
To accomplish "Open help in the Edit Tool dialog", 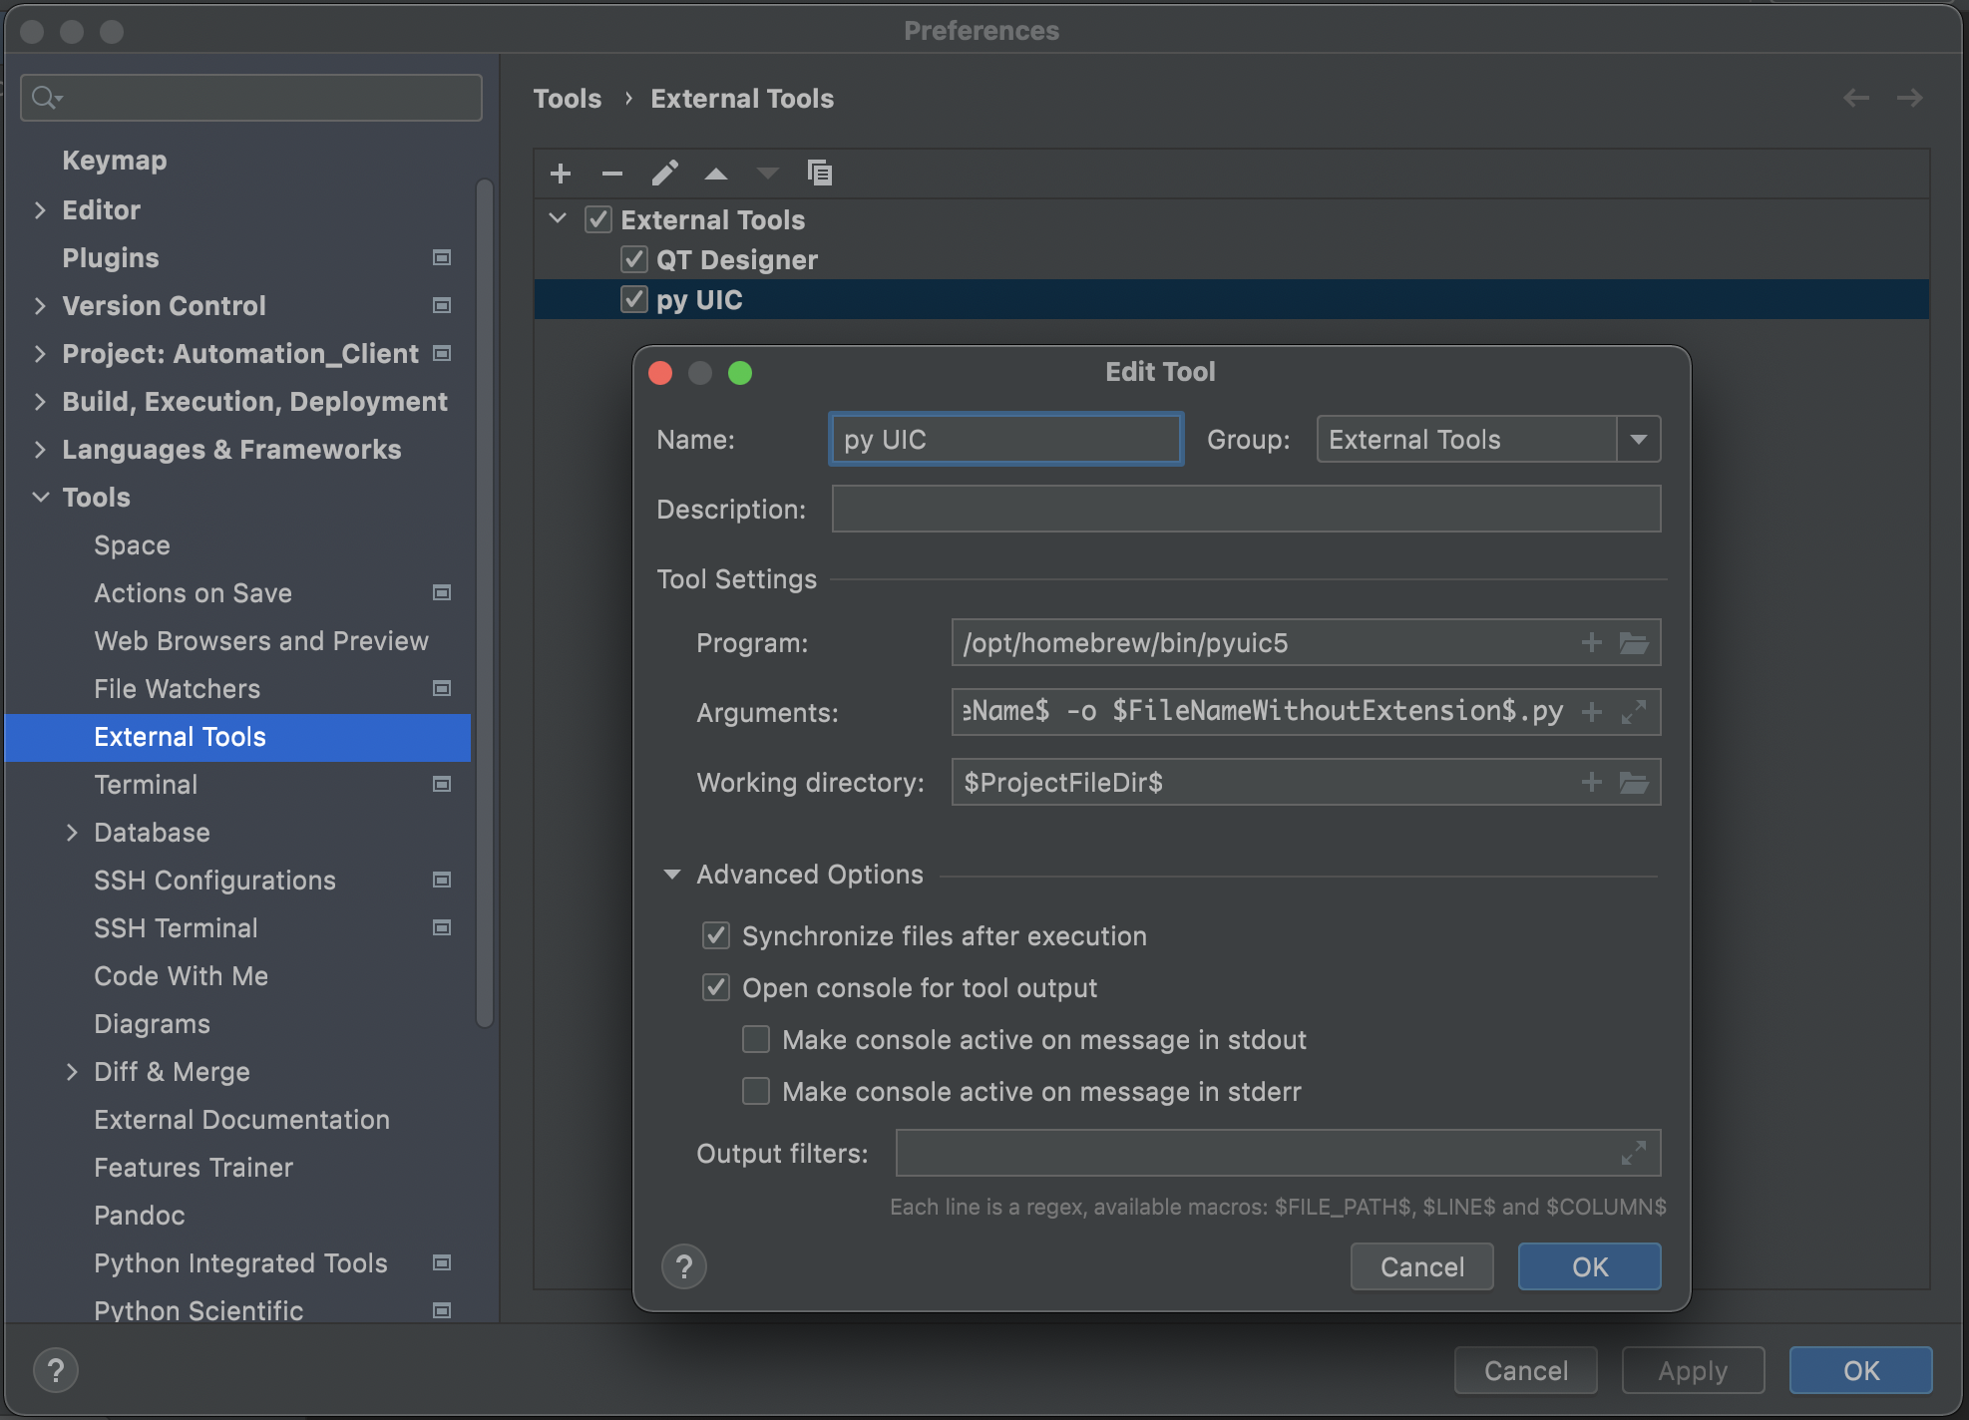I will tap(684, 1266).
